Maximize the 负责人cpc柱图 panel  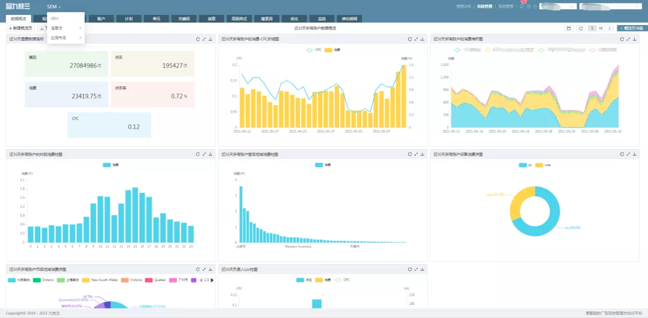[x=416, y=269]
